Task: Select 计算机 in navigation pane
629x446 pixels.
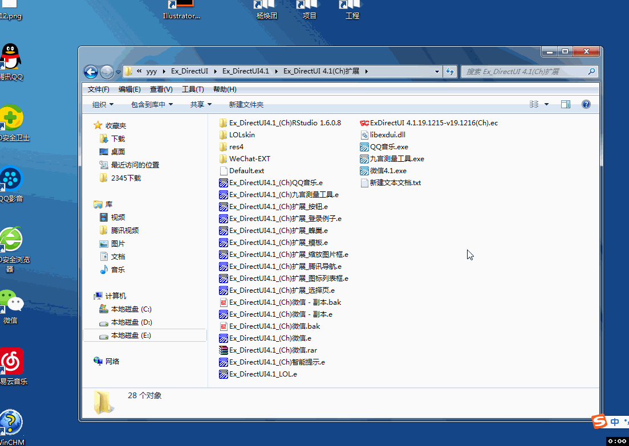Action: 116,296
